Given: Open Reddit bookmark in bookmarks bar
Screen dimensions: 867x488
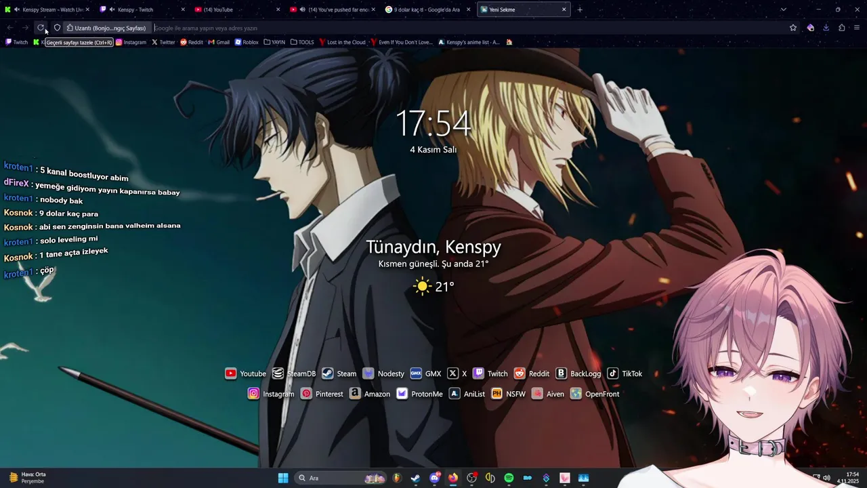Looking at the screenshot, I should point(192,42).
